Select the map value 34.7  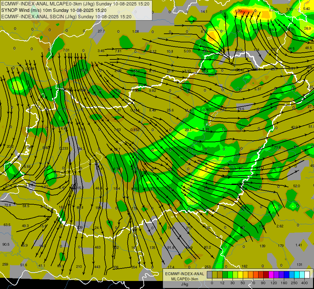[81, 149]
